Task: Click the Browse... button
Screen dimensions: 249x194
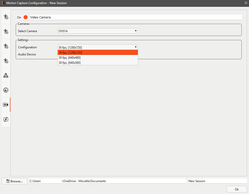Action: [x=15, y=181]
